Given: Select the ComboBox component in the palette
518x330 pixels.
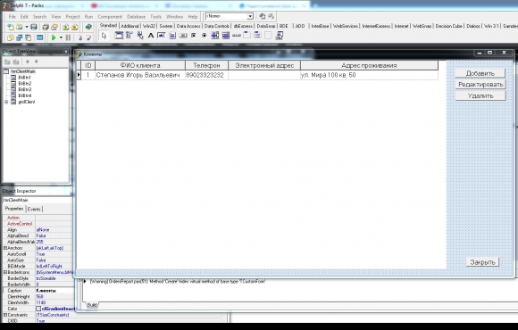Looking at the screenshot, I should tap(226, 36).
